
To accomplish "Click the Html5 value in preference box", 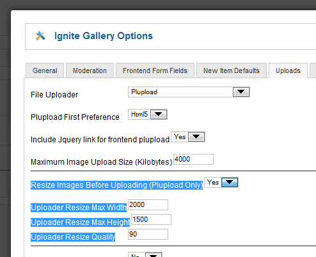I will (139, 114).
